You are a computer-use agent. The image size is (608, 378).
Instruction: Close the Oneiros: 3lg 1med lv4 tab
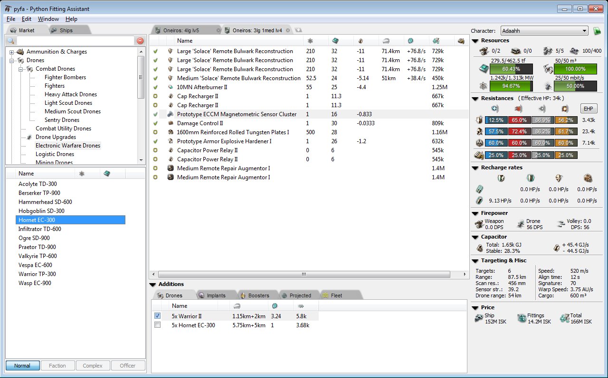pos(288,30)
